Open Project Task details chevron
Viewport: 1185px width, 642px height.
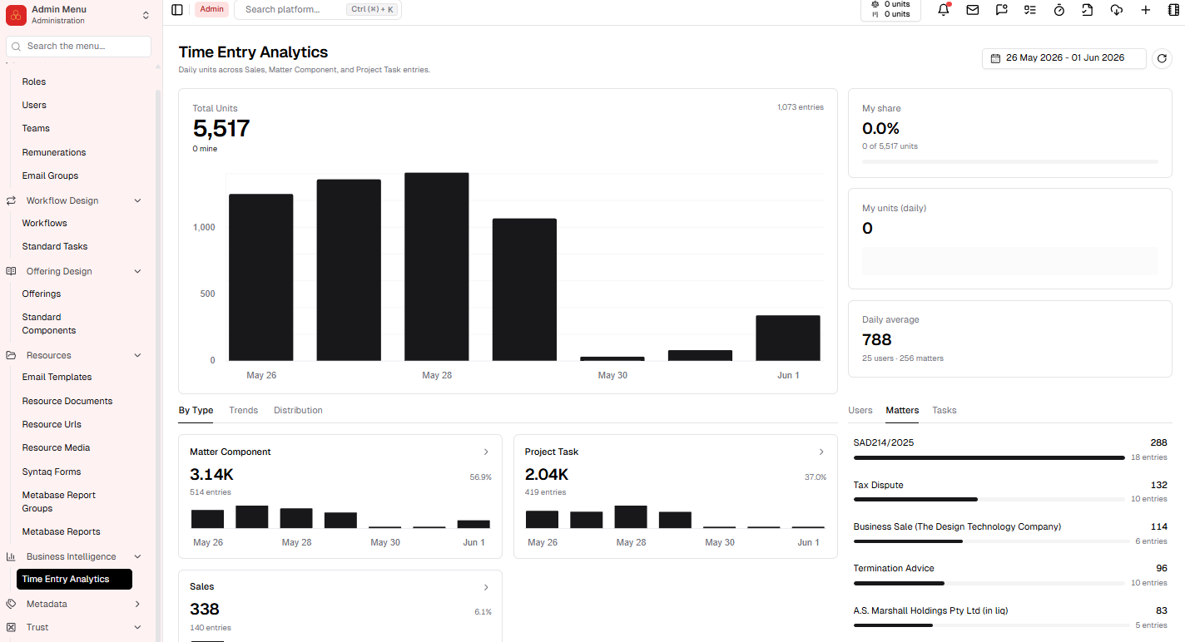tap(821, 452)
